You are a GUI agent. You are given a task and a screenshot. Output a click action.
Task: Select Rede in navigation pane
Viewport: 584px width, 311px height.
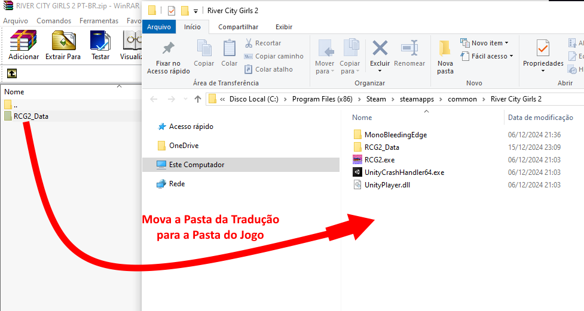171,183
